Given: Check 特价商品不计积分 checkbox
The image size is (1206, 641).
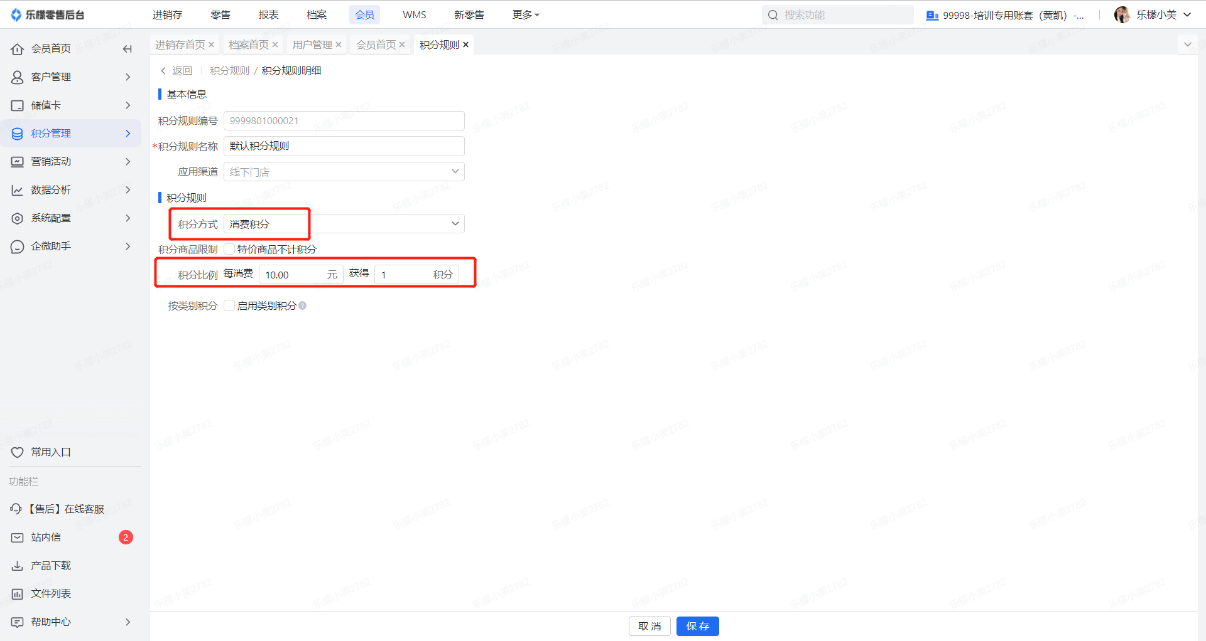Looking at the screenshot, I should (229, 249).
